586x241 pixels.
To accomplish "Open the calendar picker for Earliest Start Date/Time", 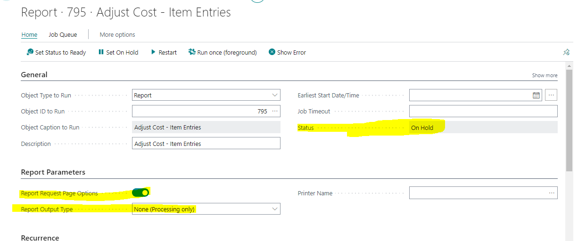I will click(536, 95).
